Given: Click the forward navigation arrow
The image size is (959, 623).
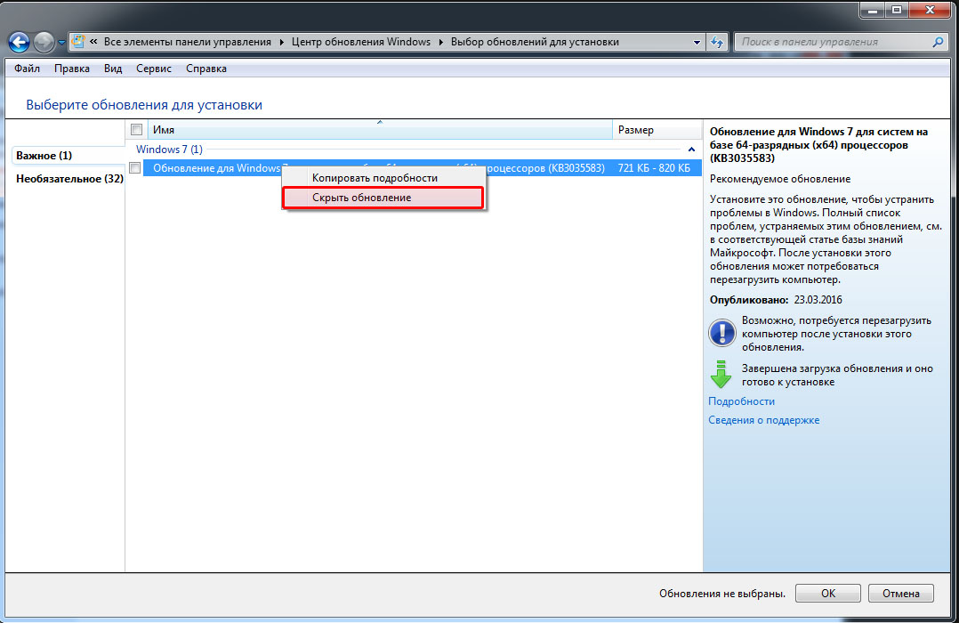Looking at the screenshot, I should [44, 42].
